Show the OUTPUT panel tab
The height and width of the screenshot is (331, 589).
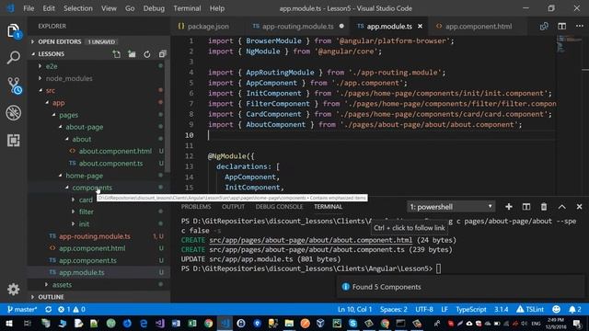(233, 207)
